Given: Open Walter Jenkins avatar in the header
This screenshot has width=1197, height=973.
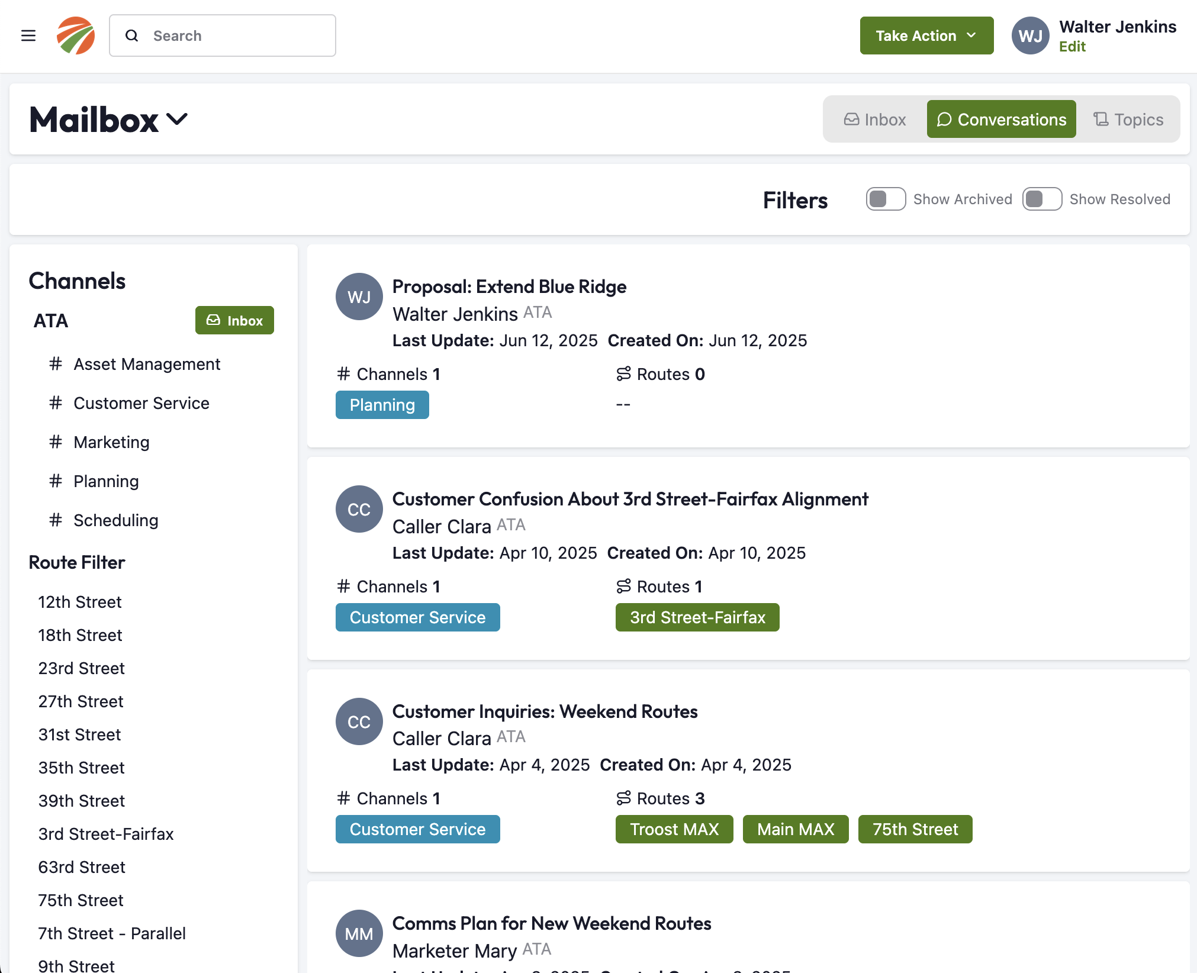Looking at the screenshot, I should (x=1030, y=36).
